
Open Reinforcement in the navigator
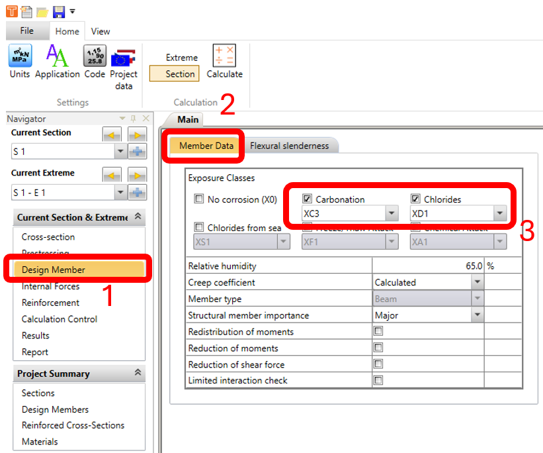coord(50,303)
